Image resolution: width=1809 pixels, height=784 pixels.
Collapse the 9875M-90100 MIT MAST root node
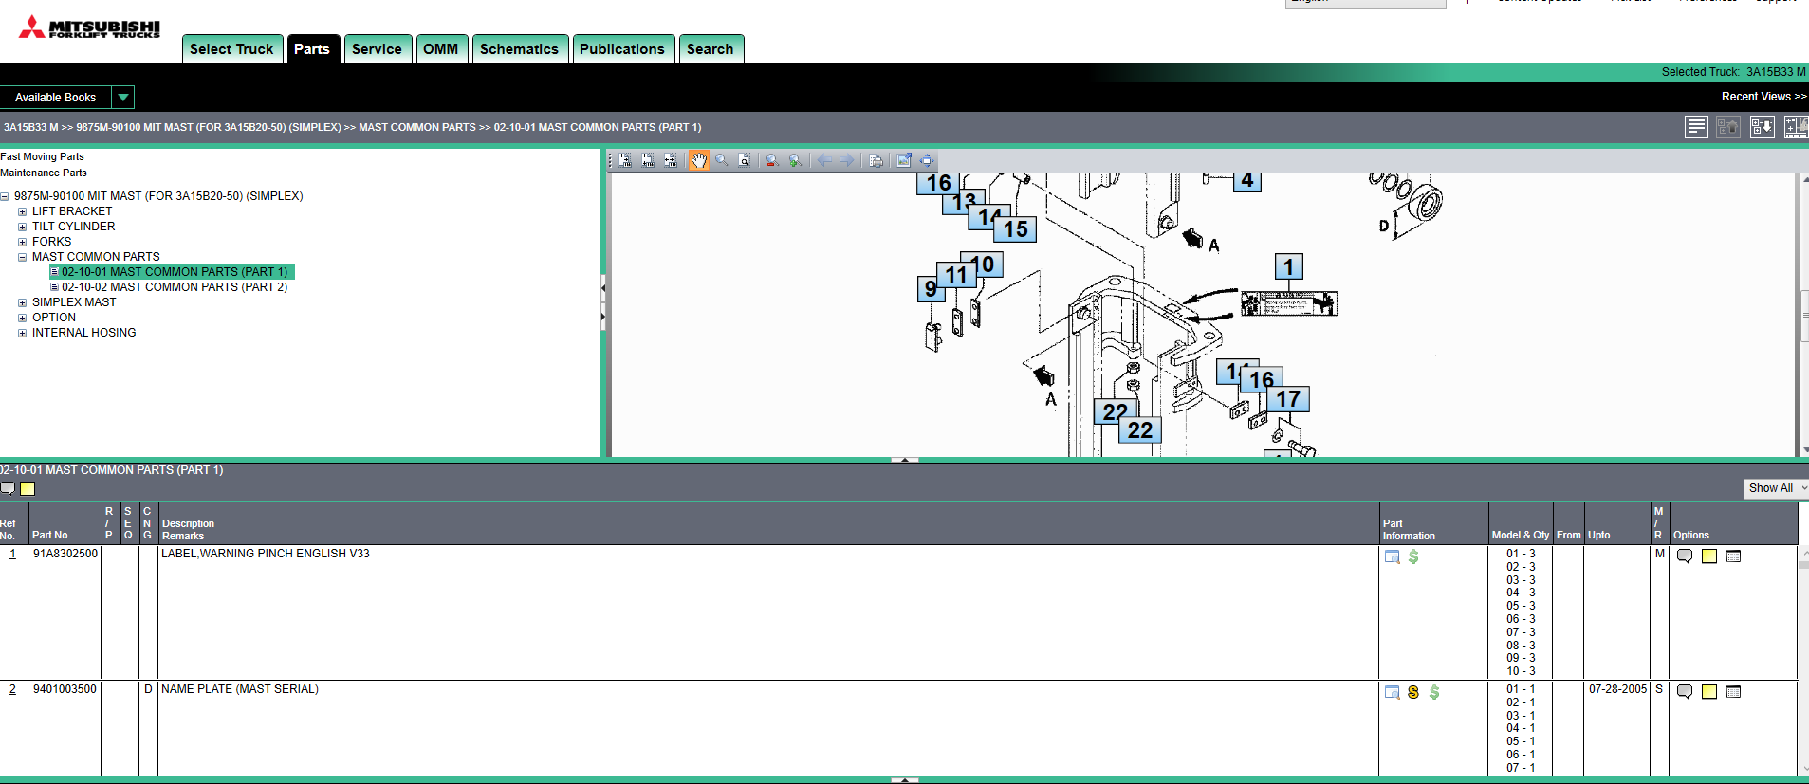pos(5,196)
